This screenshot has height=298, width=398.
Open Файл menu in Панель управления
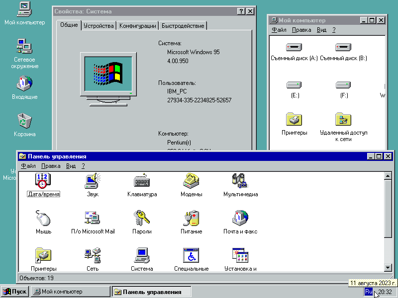(x=28, y=166)
